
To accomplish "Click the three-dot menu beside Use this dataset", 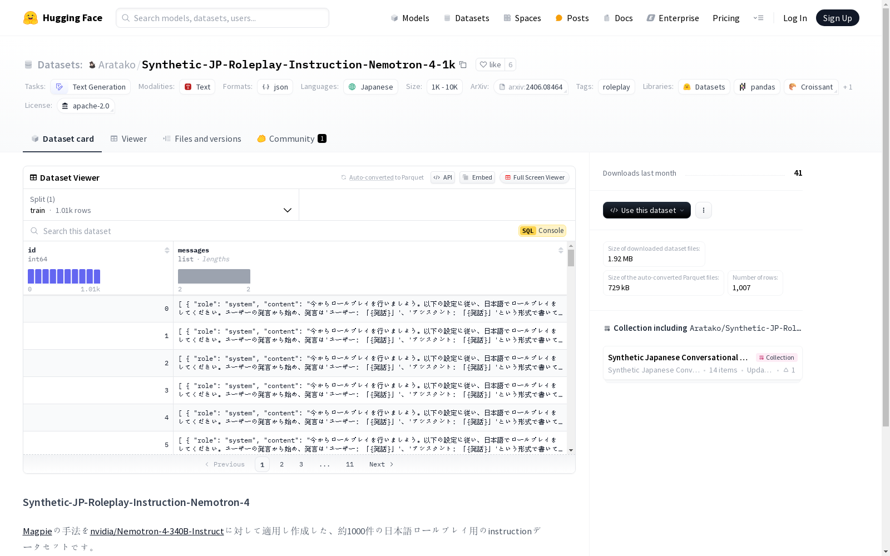I will point(704,210).
